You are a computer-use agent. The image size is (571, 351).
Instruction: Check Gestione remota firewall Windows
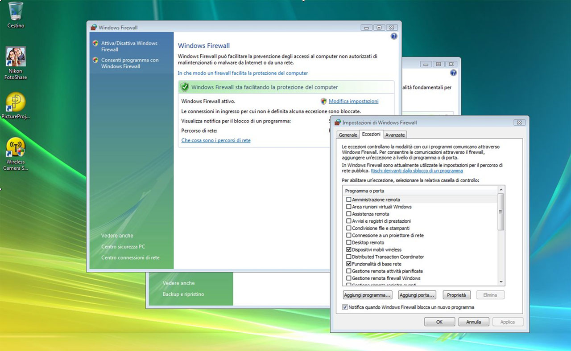point(349,278)
